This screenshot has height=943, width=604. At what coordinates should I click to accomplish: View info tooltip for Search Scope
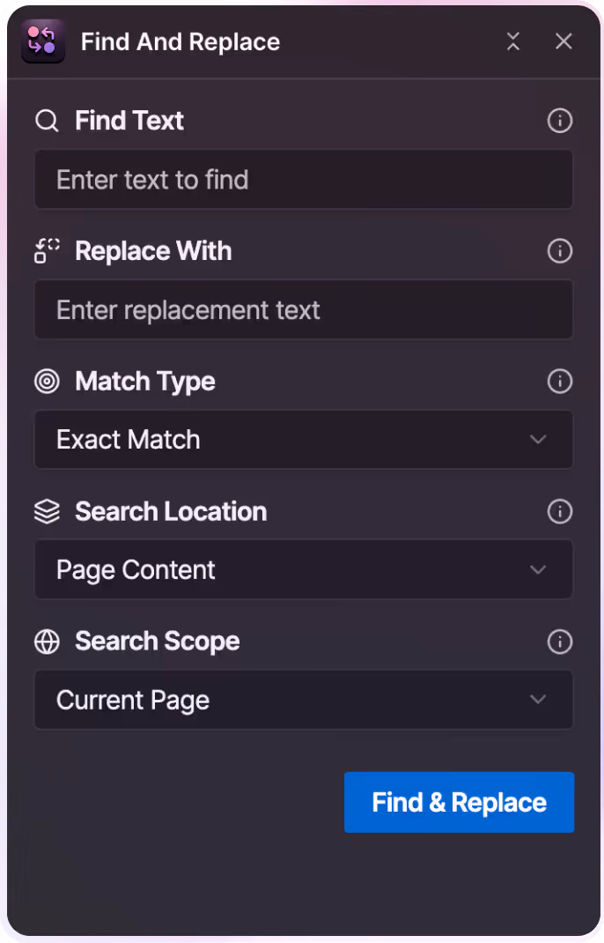(560, 642)
